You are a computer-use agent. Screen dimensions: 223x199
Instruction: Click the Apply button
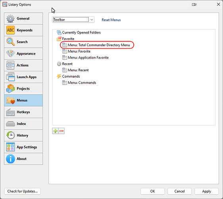[206, 191]
